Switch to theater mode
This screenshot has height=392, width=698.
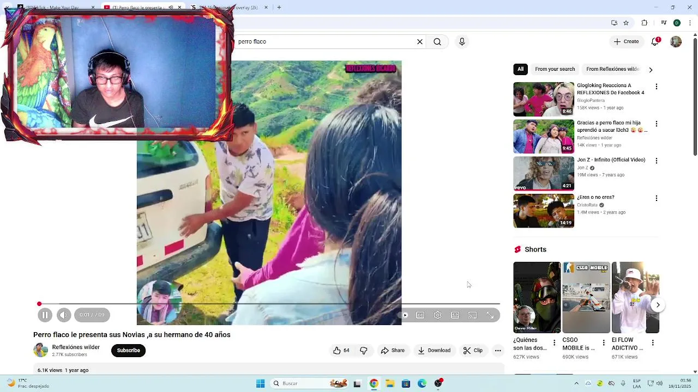pos(455,315)
